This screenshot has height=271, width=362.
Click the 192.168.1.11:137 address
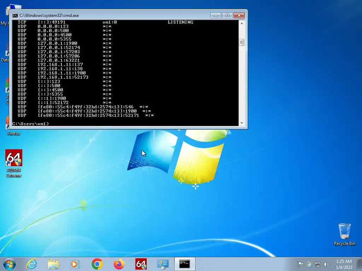point(60,65)
